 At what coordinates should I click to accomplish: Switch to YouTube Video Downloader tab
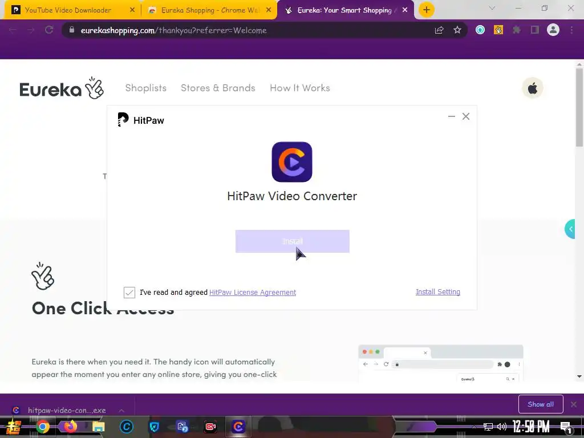click(x=68, y=10)
